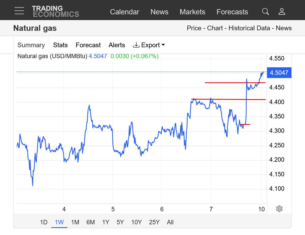Navigate to Forecasts in top bar

coord(232,12)
